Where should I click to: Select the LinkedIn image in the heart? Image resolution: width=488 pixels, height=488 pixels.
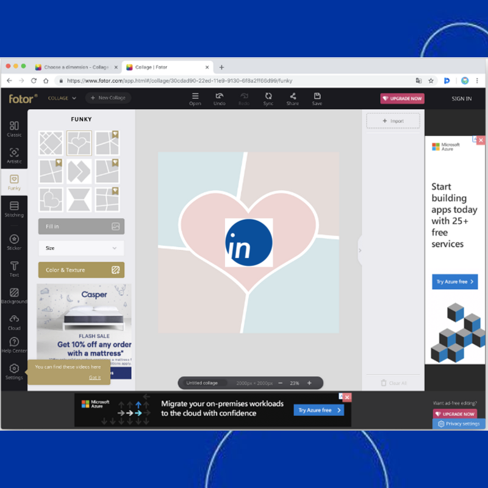tap(249, 242)
